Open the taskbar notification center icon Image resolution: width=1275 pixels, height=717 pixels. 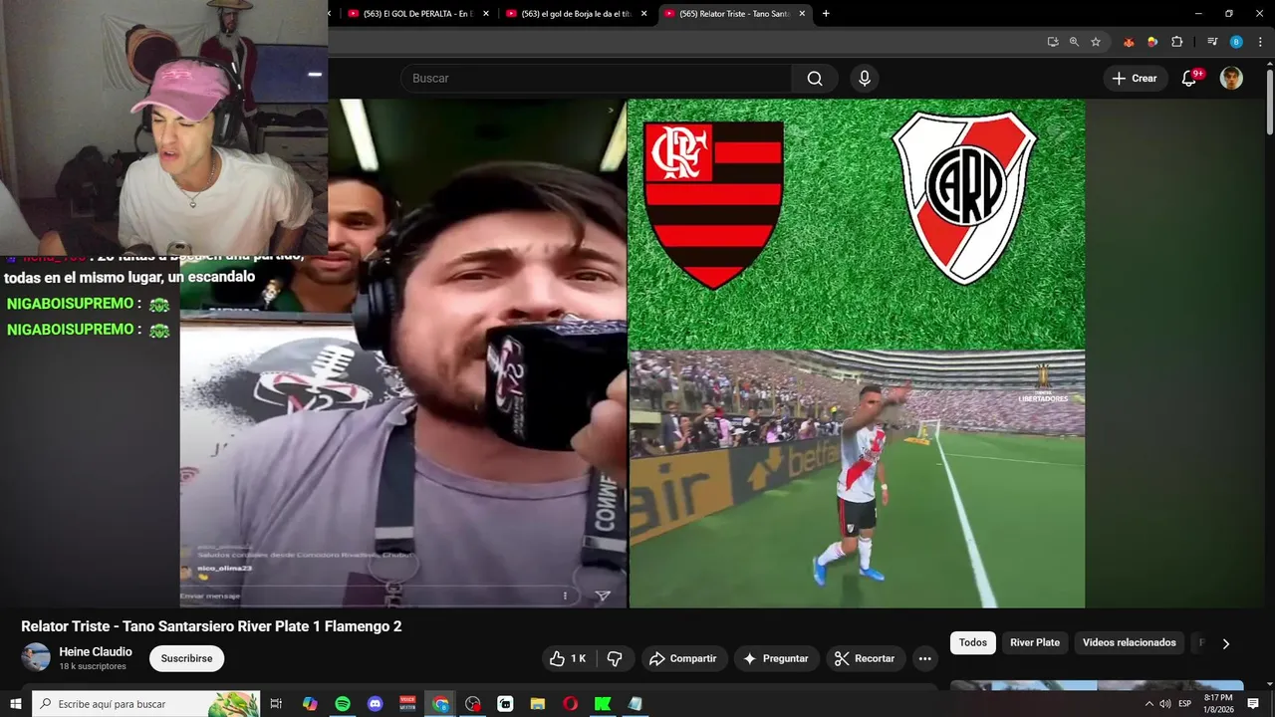[1253, 704]
